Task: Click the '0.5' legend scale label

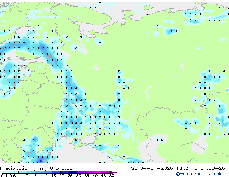Action: tap(13, 176)
